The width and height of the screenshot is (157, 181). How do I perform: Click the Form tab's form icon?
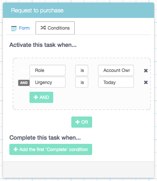pyautogui.click(x=14, y=28)
